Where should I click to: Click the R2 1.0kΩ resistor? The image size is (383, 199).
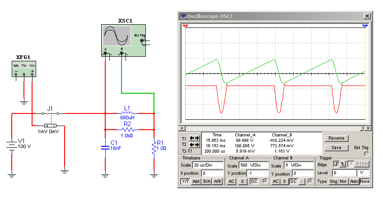[x=127, y=129]
